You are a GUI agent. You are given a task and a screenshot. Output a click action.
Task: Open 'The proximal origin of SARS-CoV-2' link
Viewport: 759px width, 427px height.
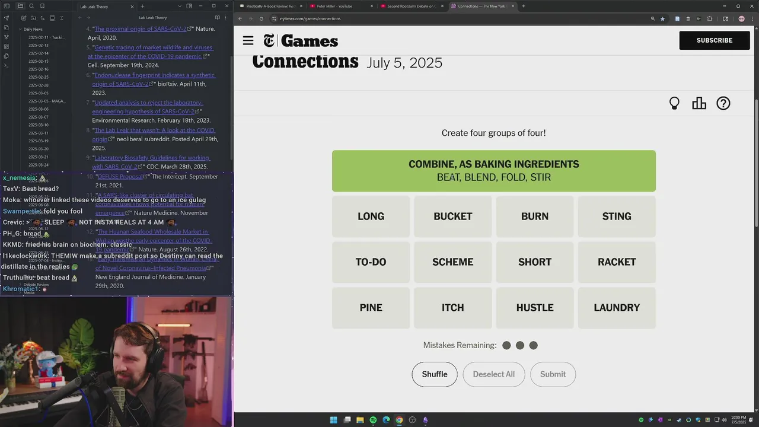click(141, 28)
